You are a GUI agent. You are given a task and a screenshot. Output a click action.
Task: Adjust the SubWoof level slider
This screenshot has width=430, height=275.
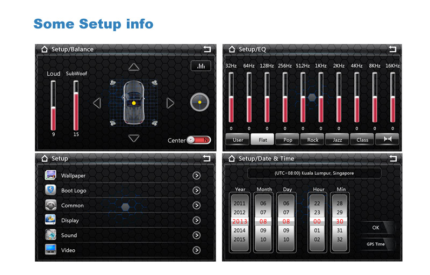coord(76,105)
